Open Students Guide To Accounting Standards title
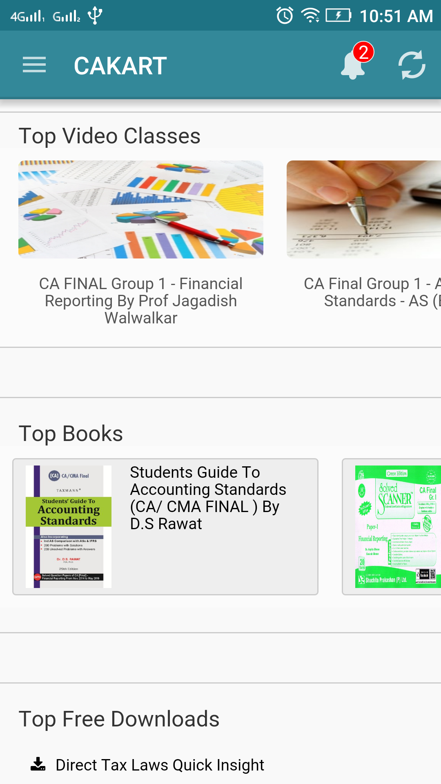 pos(208,498)
